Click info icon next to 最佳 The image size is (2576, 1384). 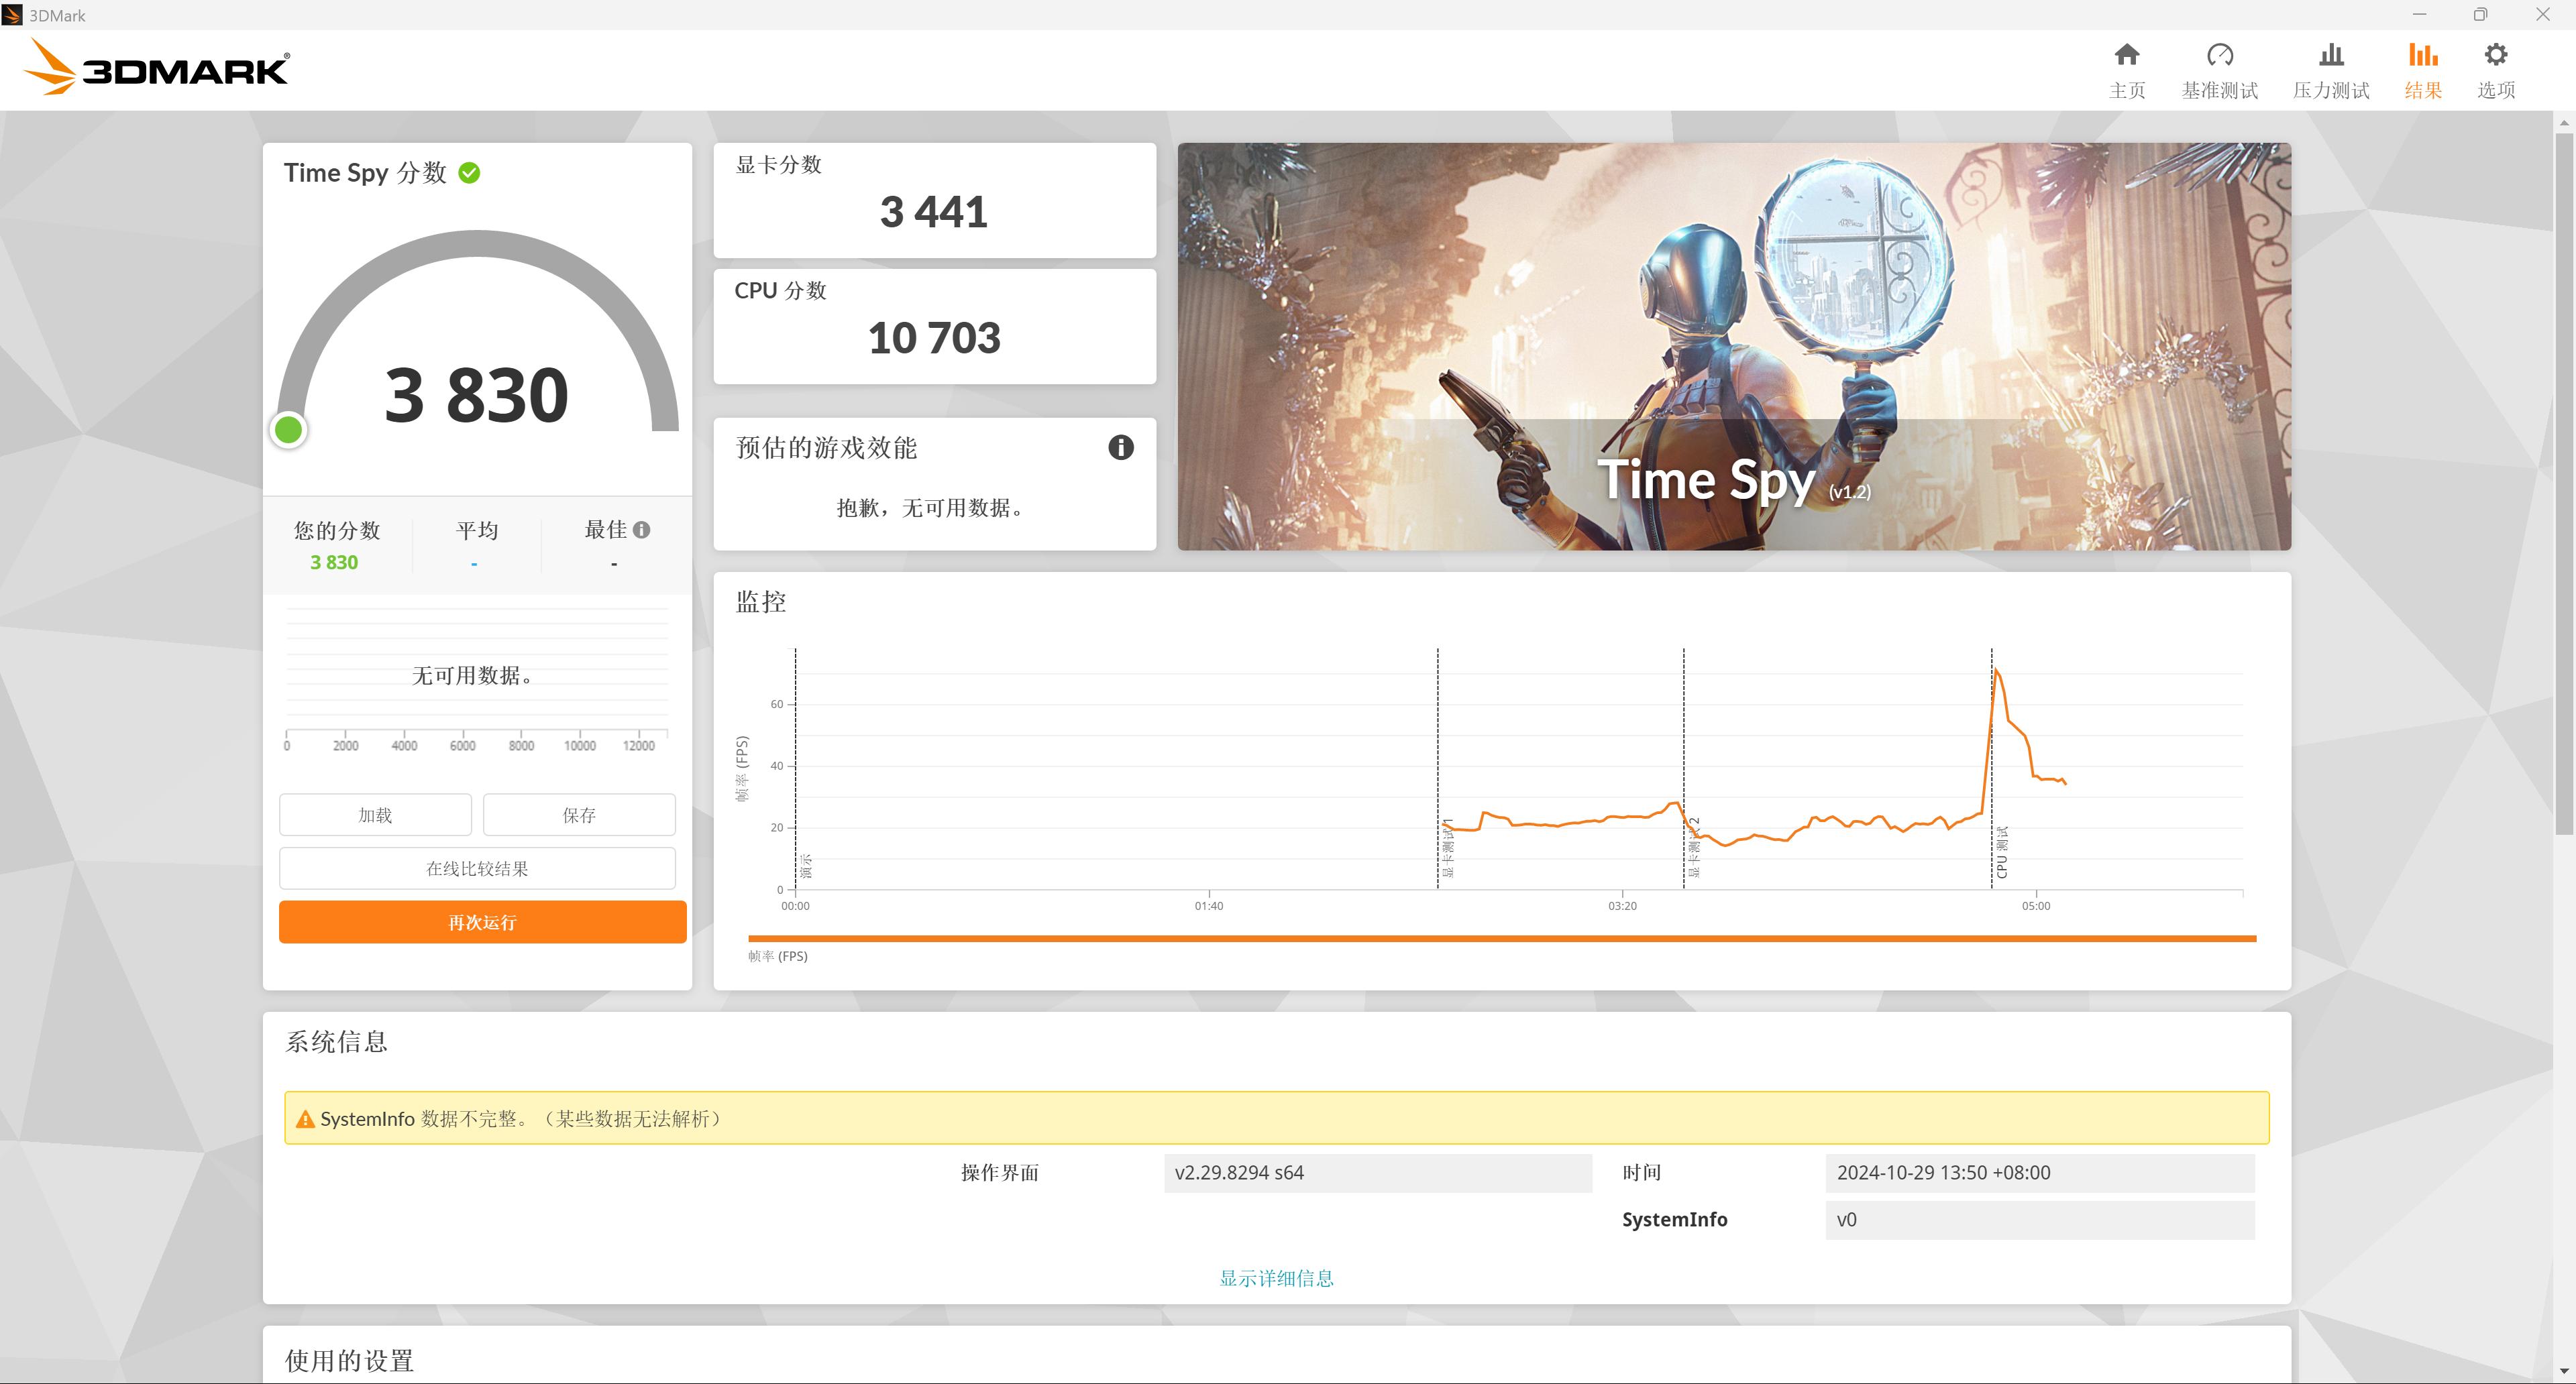pyautogui.click(x=642, y=530)
